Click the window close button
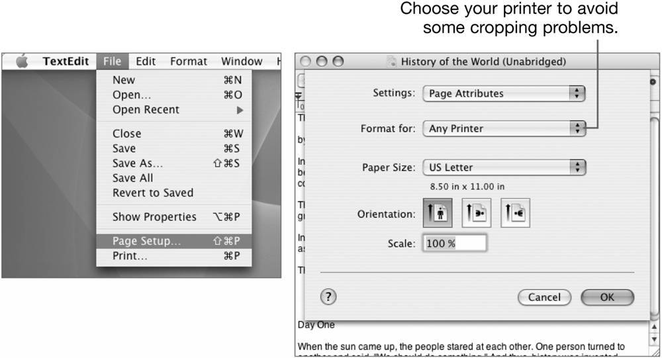Image resolution: width=662 pixels, height=358 pixels. (x=305, y=62)
